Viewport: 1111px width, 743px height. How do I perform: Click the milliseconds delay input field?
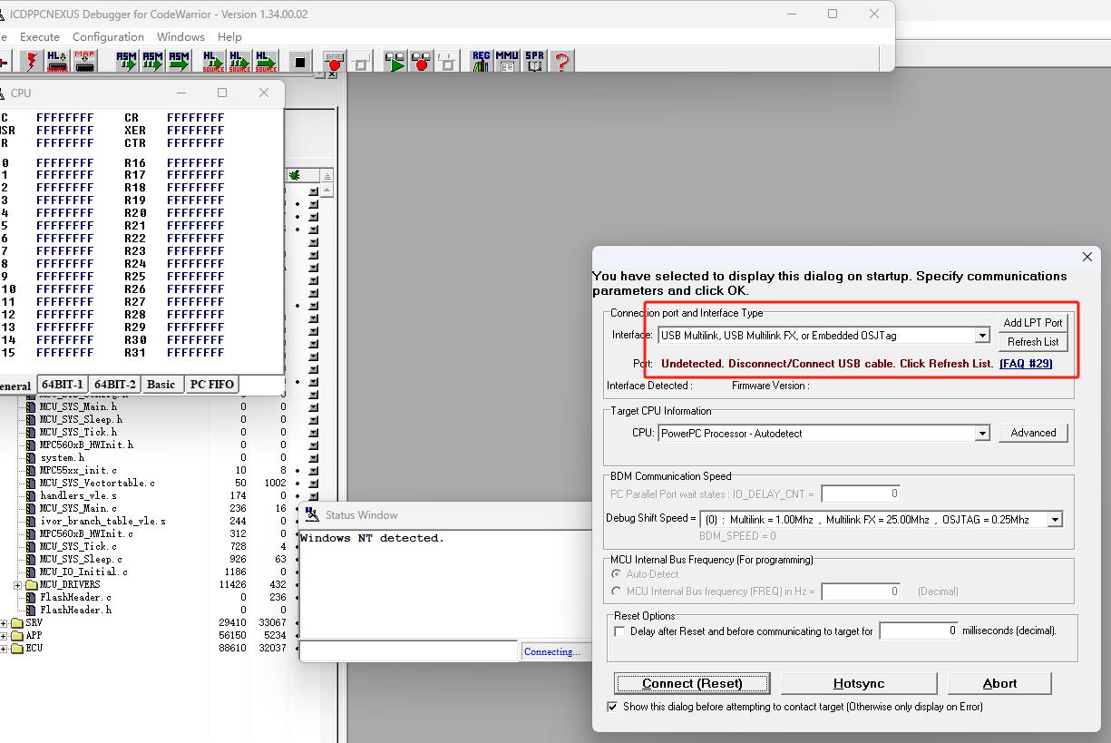coord(918,631)
